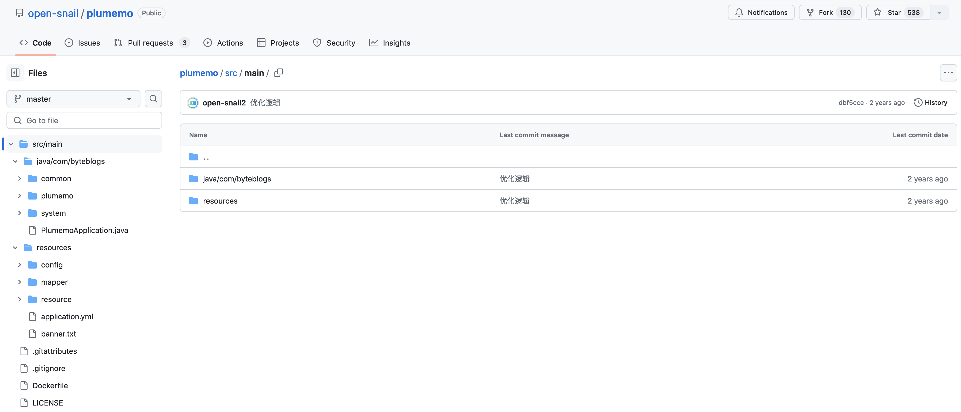Open the three-dots more options menu
Image resolution: width=961 pixels, height=412 pixels.
[x=948, y=73]
